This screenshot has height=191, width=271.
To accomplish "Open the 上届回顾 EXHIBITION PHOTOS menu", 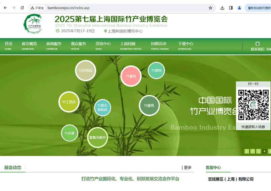I will [131, 46].
